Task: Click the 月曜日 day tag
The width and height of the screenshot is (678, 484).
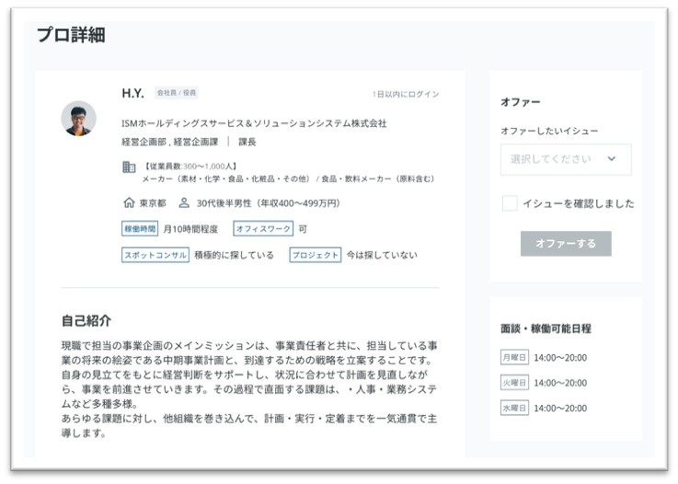Action: coord(514,357)
